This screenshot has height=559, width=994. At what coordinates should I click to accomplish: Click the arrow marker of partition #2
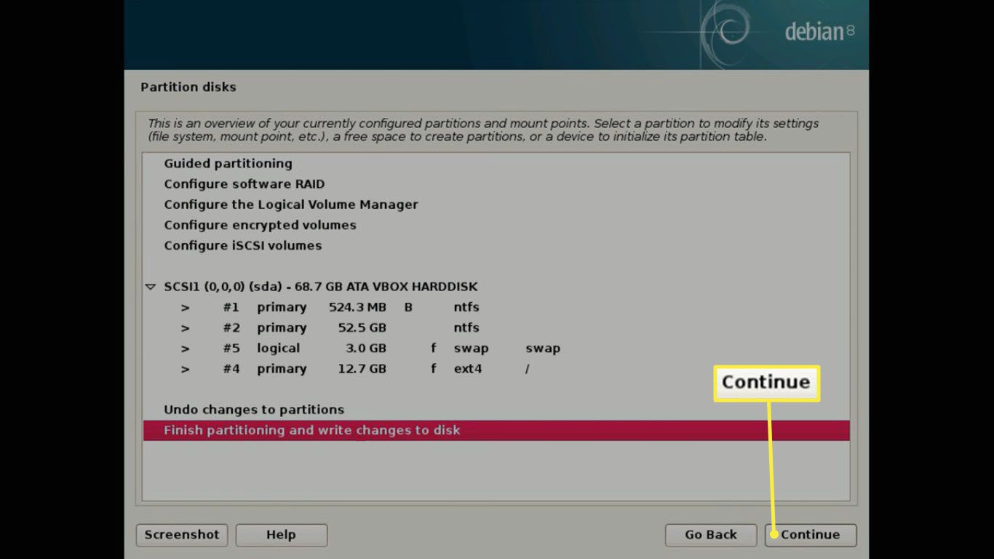tap(186, 328)
